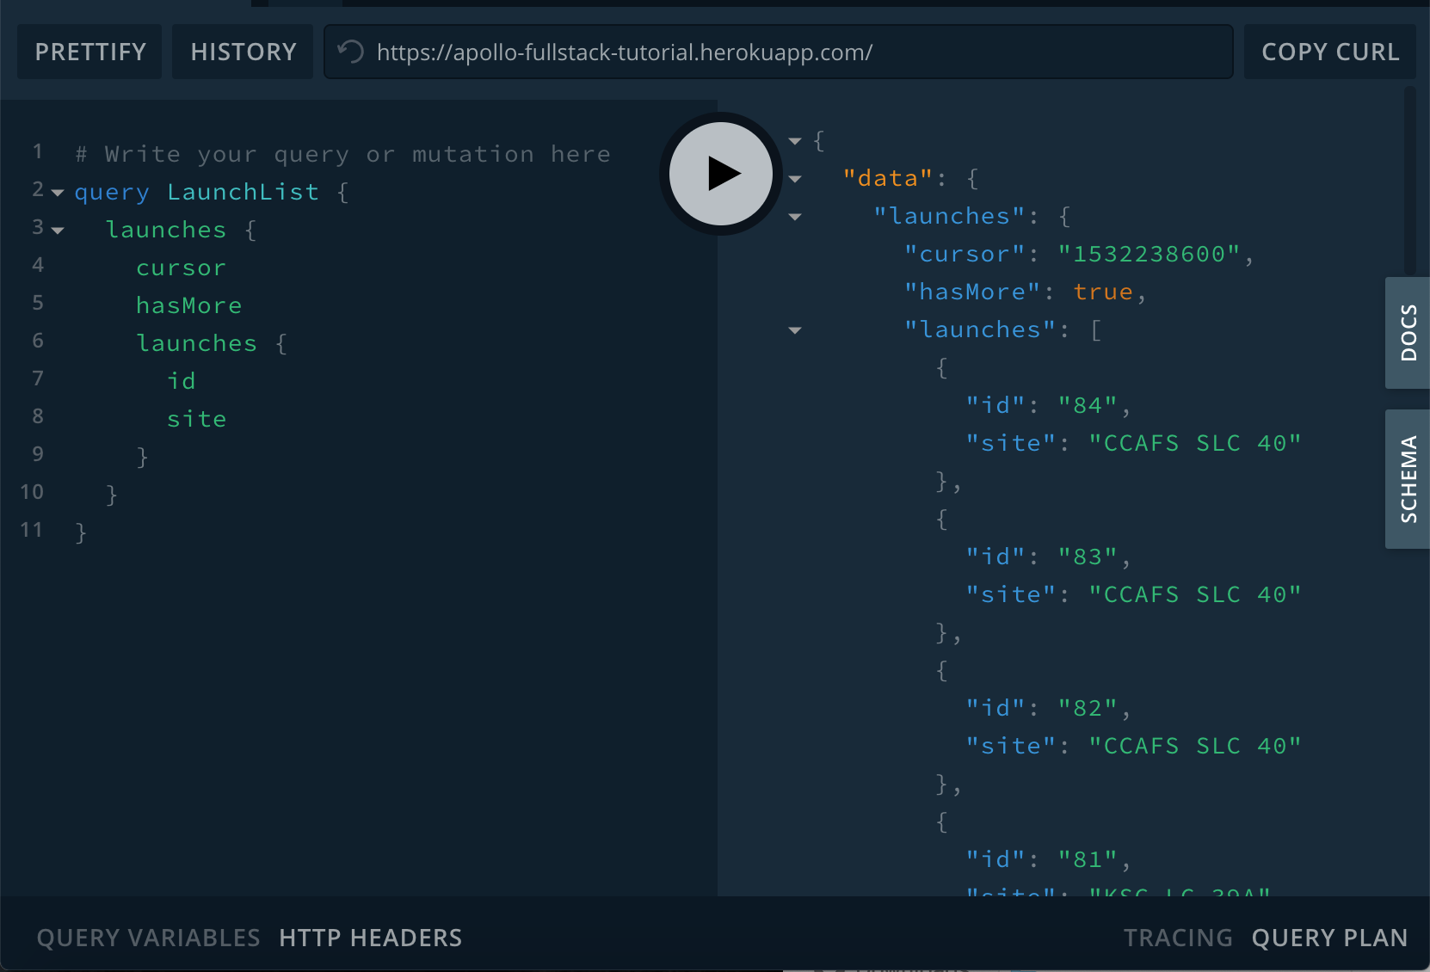Screen dimensions: 1430x972
Task: Click the "data" key in response
Action: 889,178
